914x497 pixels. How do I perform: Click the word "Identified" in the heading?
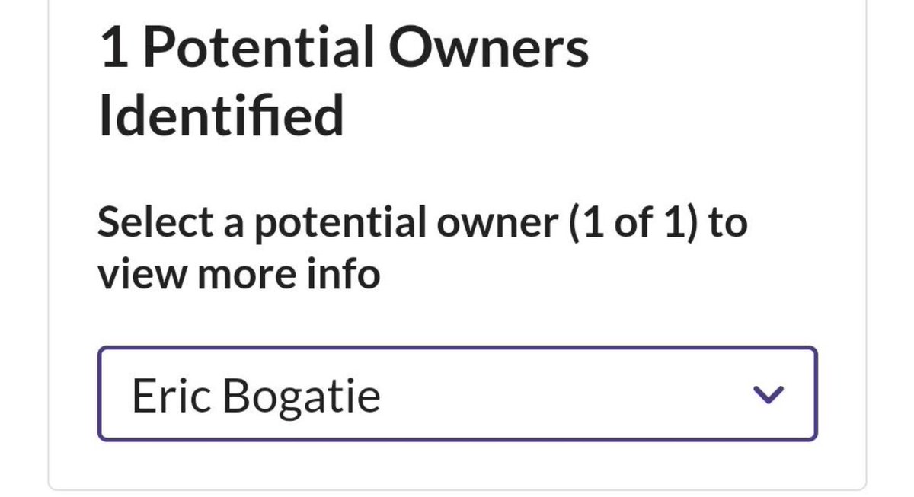[x=221, y=116]
